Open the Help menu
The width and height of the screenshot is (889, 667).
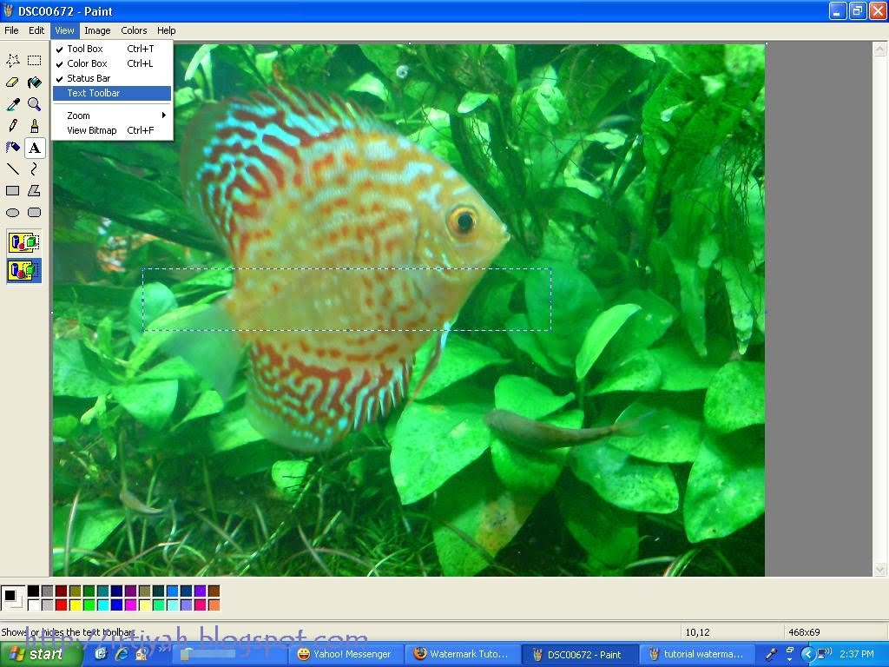pos(166,30)
